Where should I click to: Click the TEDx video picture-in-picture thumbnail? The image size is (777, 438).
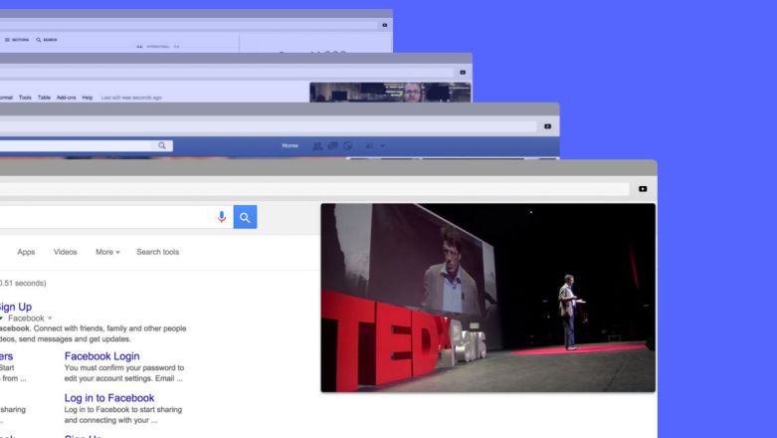[x=488, y=298]
